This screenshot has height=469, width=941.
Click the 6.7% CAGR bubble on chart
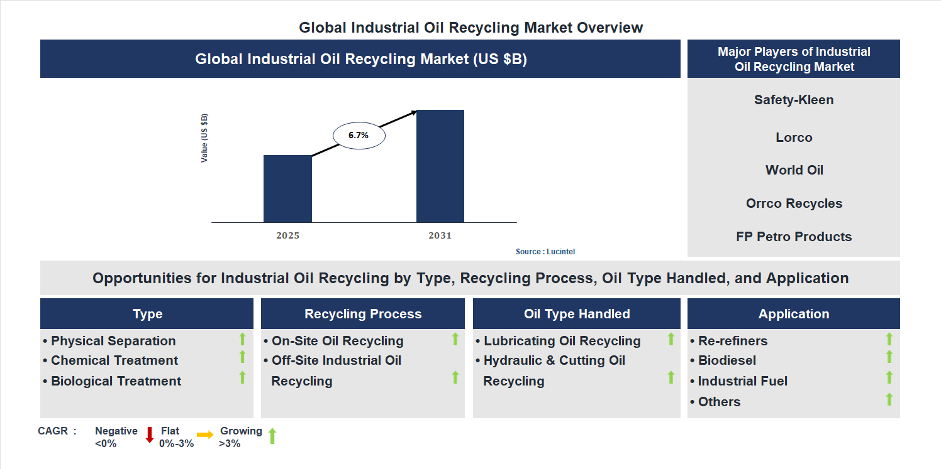[359, 134]
